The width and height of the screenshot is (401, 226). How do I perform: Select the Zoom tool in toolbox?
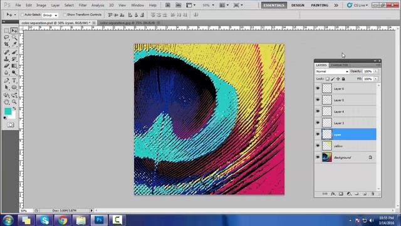point(14,102)
